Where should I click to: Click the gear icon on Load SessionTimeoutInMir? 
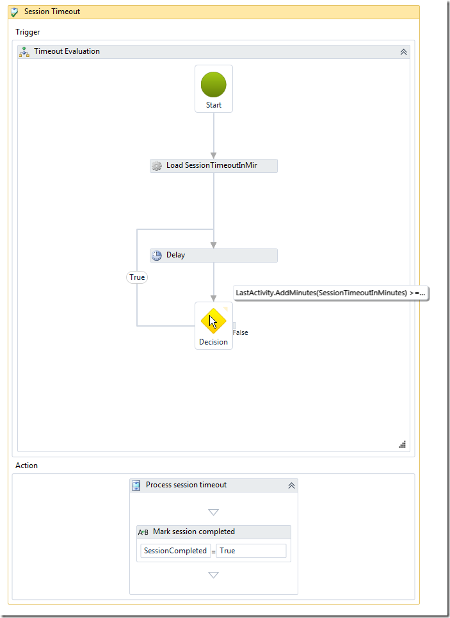pos(156,166)
